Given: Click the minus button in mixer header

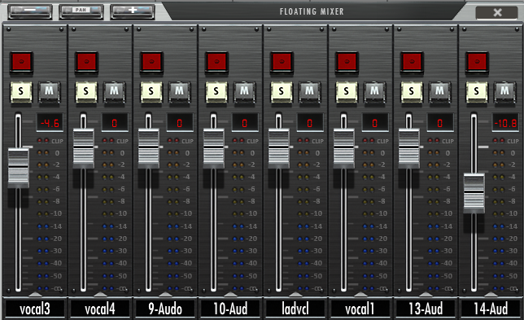Looking at the screenshot, I should click(30, 11).
